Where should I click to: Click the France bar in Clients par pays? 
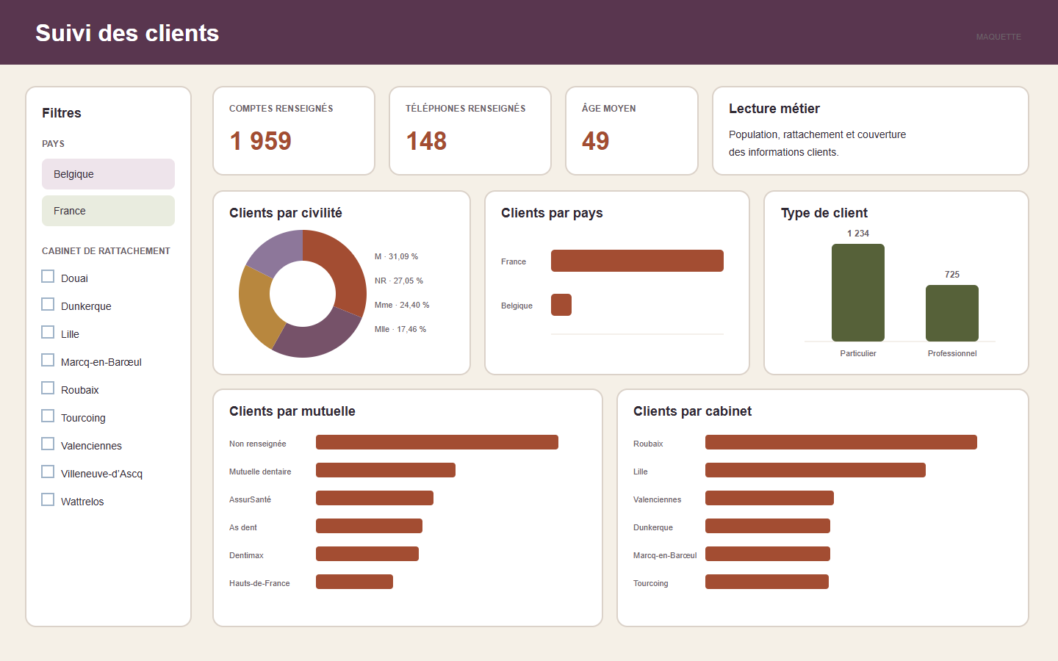[637, 261]
